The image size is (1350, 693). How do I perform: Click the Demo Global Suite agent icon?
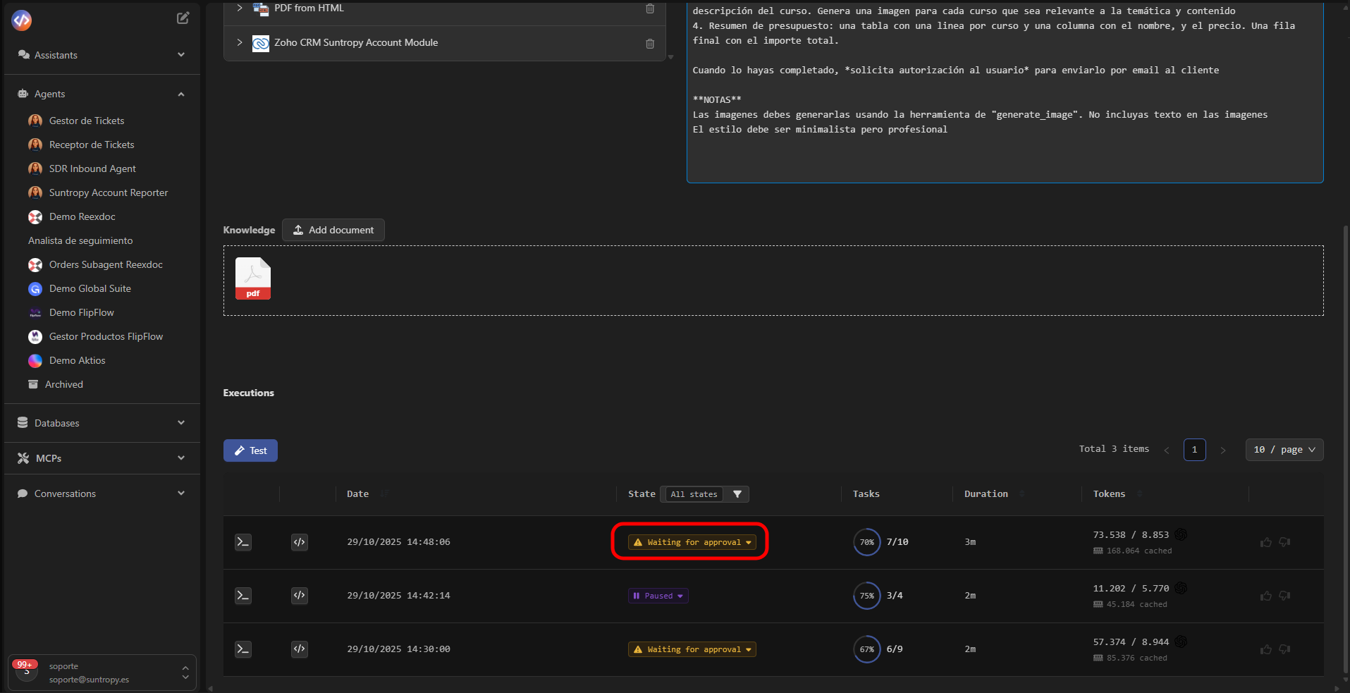pos(35,289)
